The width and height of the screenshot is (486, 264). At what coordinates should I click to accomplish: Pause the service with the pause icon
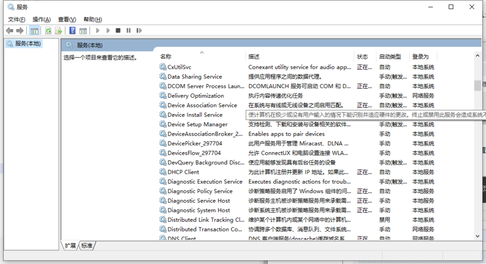click(x=128, y=31)
